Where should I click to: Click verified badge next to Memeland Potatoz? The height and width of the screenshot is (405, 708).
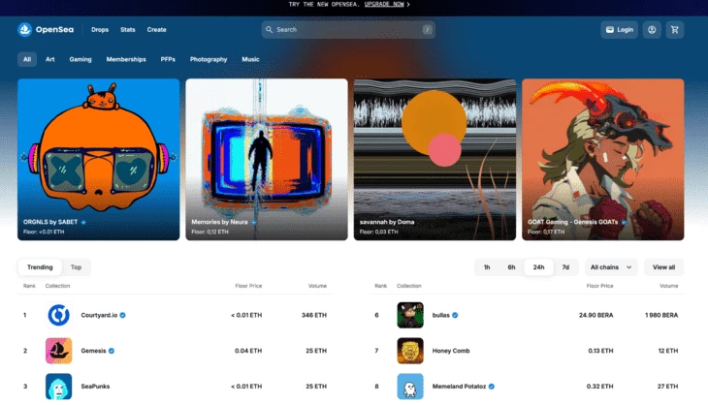click(x=492, y=386)
